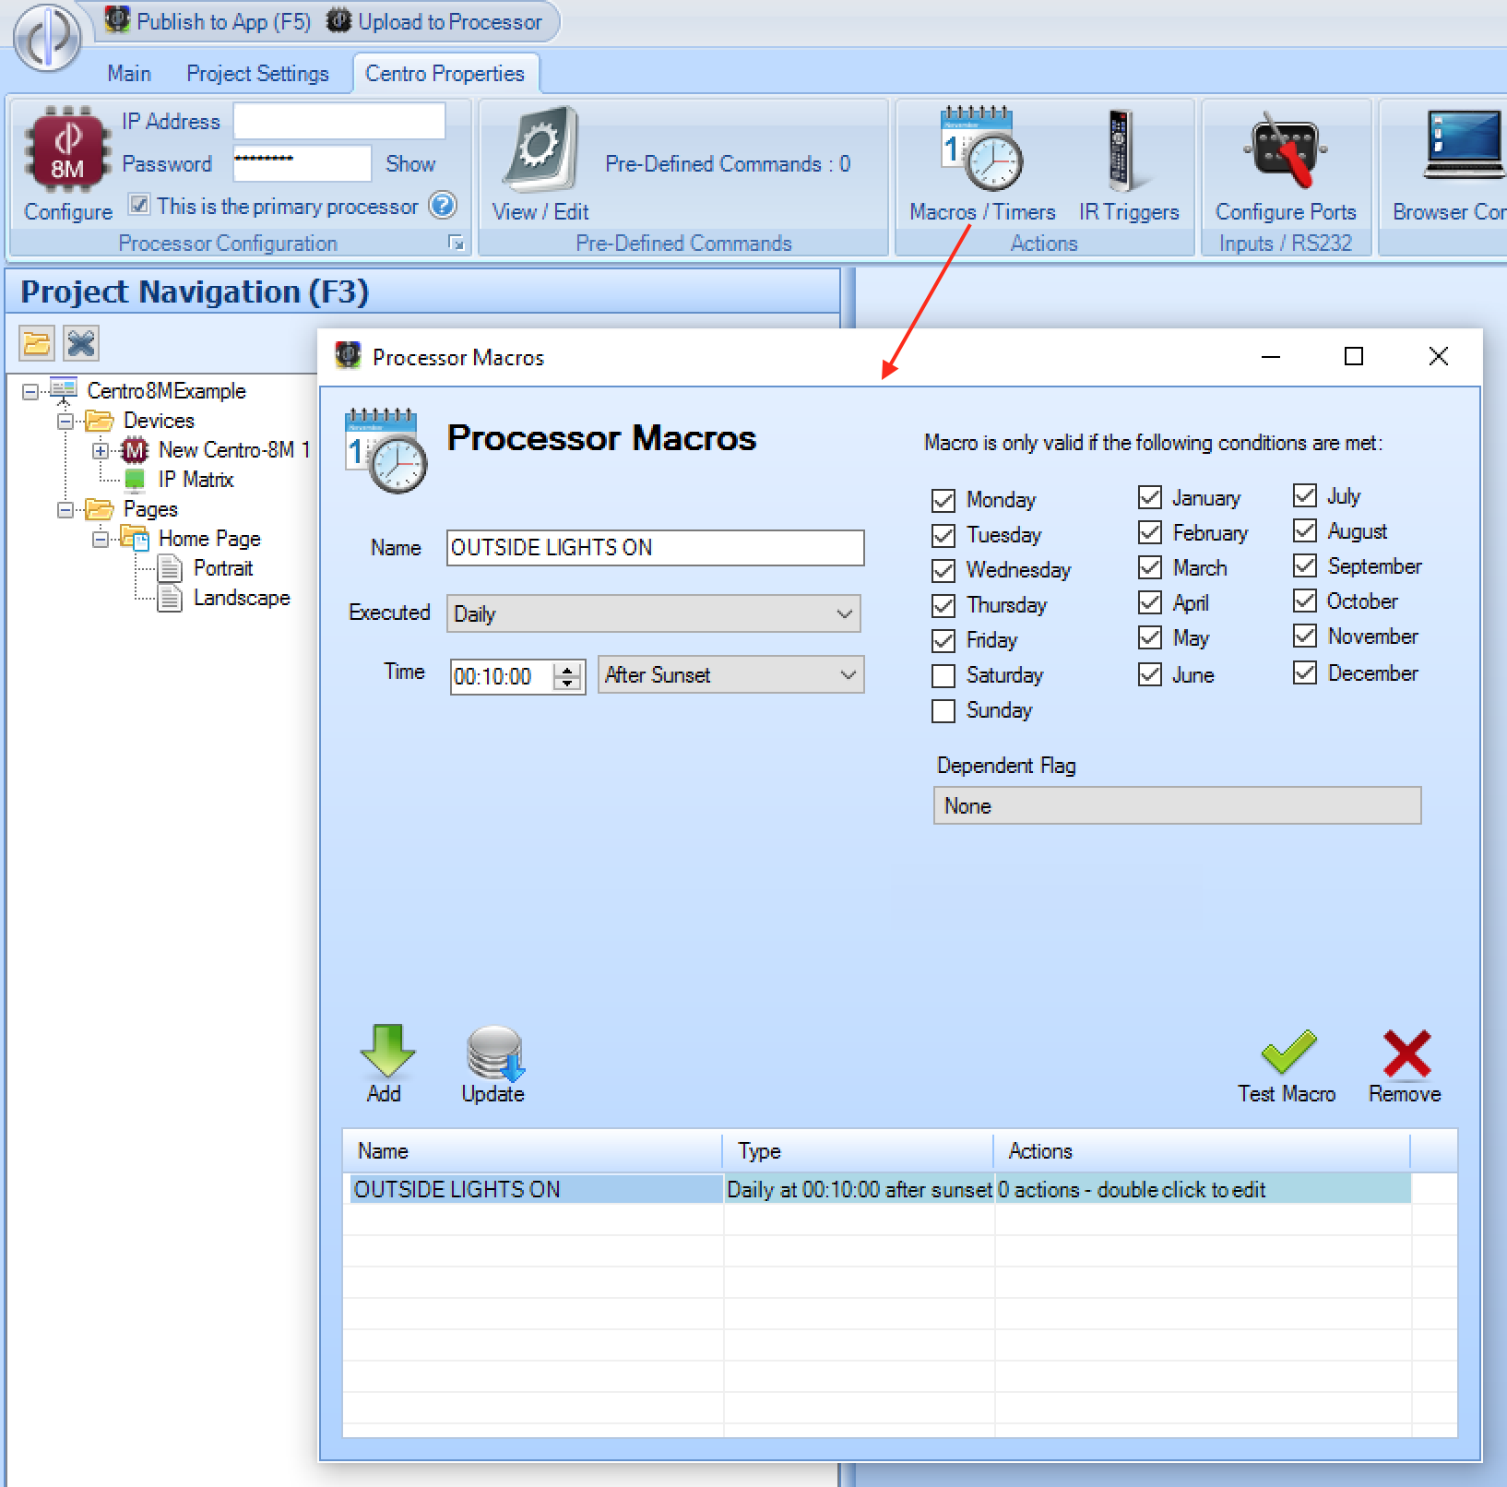Click the round application menu orb
This screenshot has height=1487, width=1507.
click(48, 38)
